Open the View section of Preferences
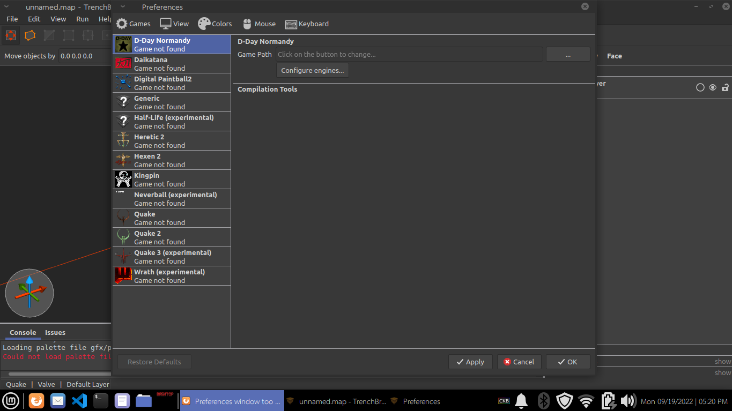732x411 pixels. [x=174, y=24]
